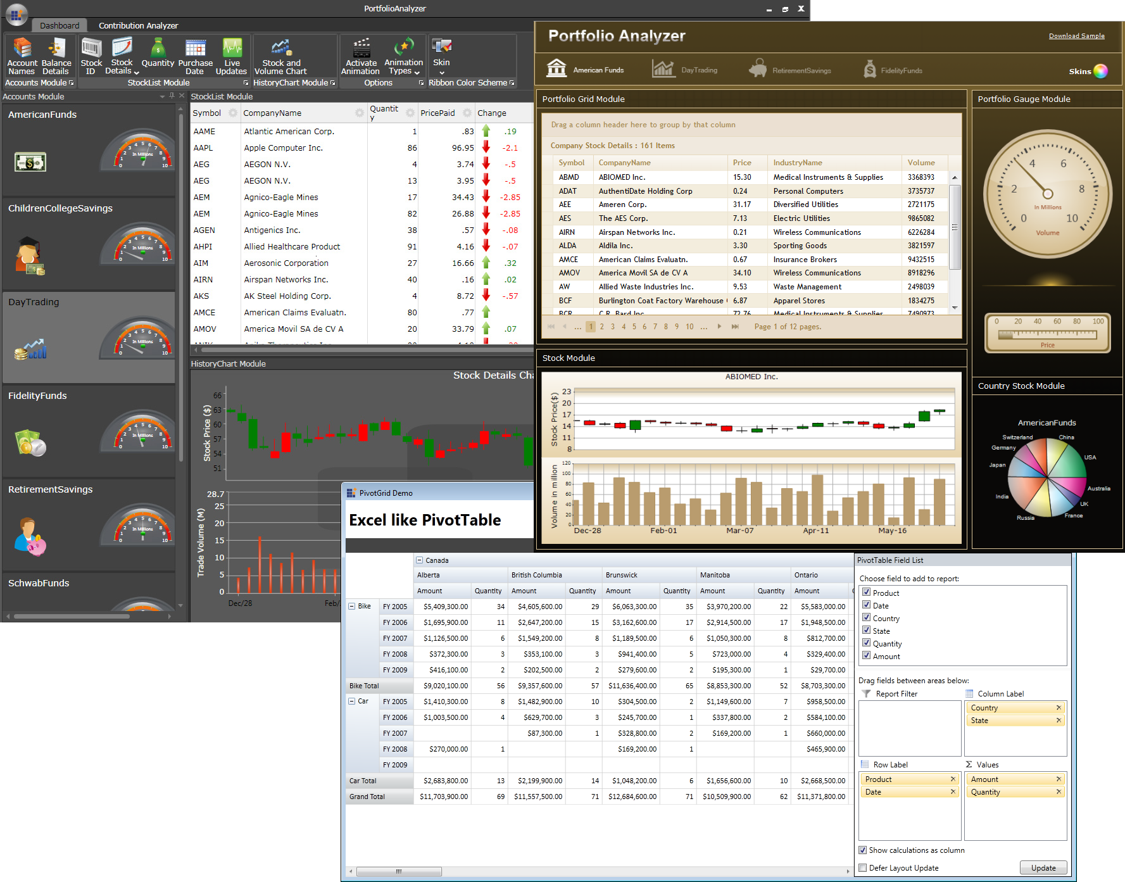The image size is (1125, 882).
Task: Click the Volume circular gauge
Action: pyautogui.click(x=1048, y=194)
